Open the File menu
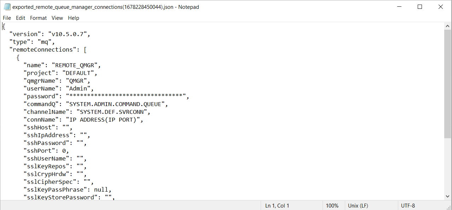452x210 pixels. [x=7, y=18]
